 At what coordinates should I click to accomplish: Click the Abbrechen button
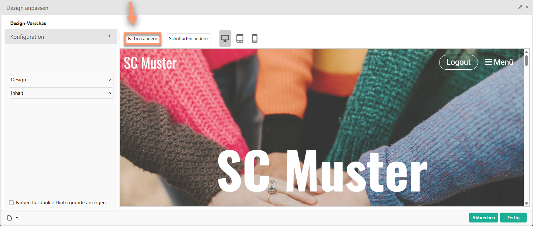pyautogui.click(x=484, y=218)
